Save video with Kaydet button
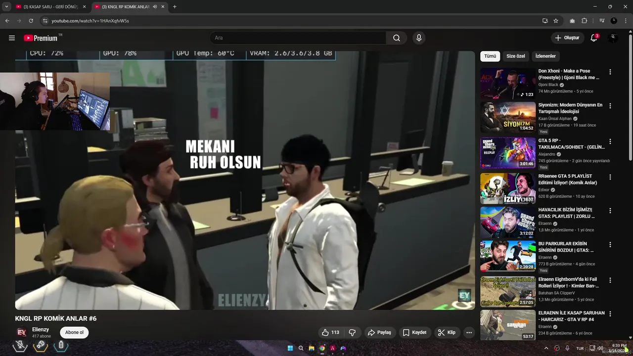The image size is (633, 356). point(414,332)
